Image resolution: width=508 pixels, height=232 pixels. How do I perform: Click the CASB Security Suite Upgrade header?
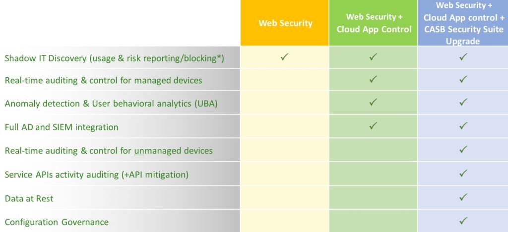coord(463,23)
